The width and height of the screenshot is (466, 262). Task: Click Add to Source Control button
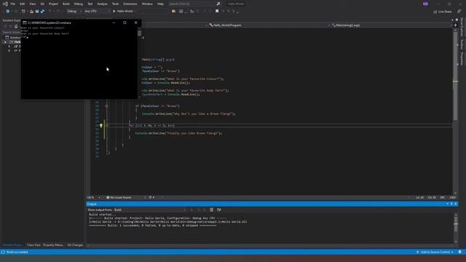point(435,253)
